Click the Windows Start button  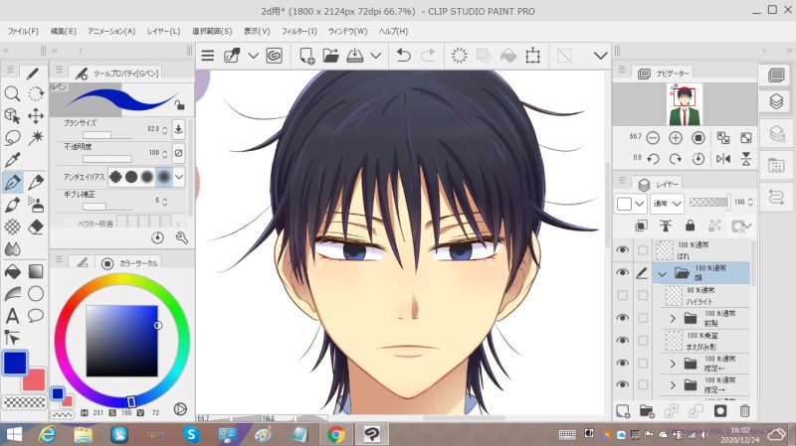pyautogui.click(x=14, y=434)
